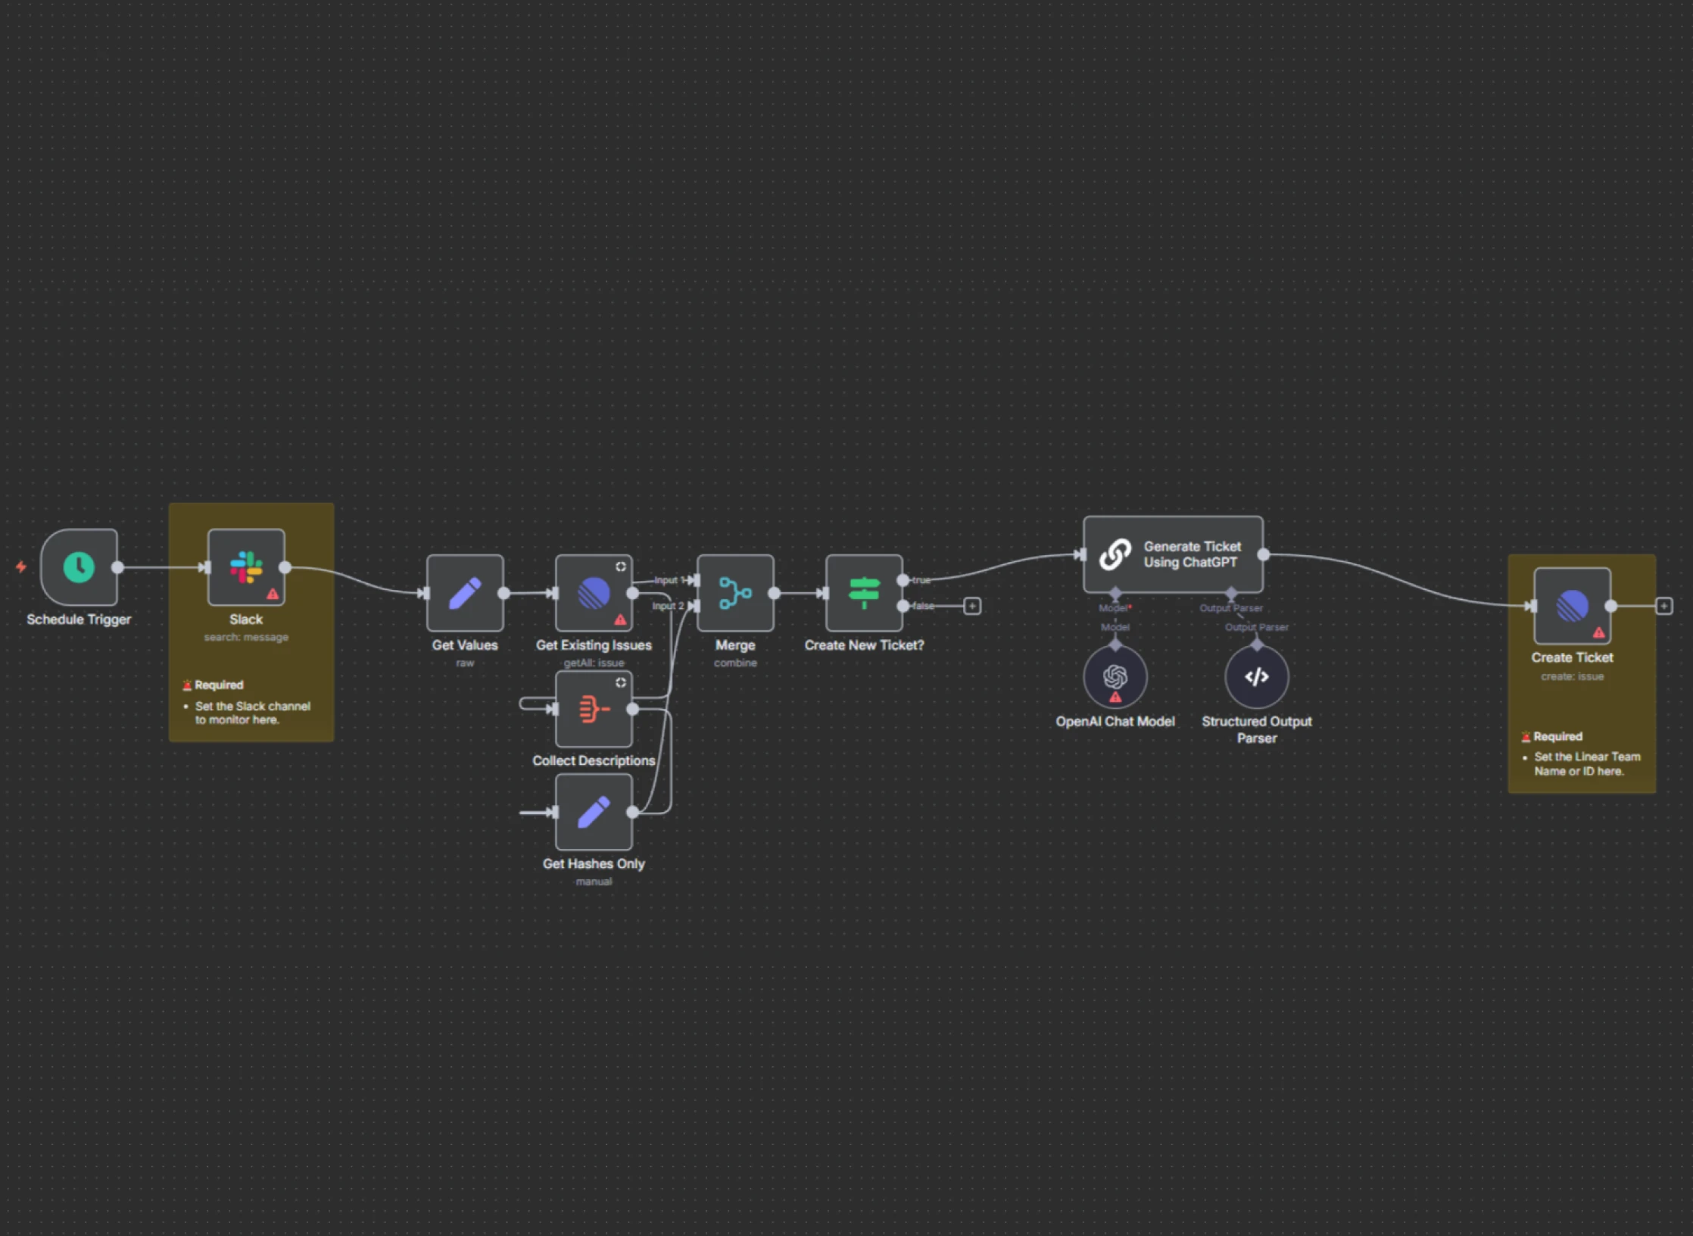This screenshot has width=1693, height=1236.
Task: Open the Schedule Trigger clock node
Action: pyautogui.click(x=79, y=567)
